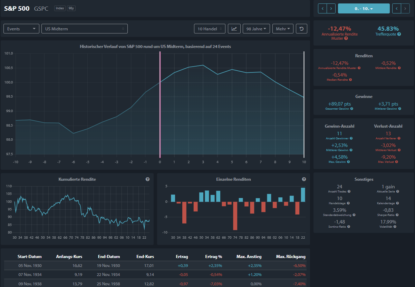Open help icon for Sharpe-Ratio
Screen dimensions: 415x287
tap(396, 215)
